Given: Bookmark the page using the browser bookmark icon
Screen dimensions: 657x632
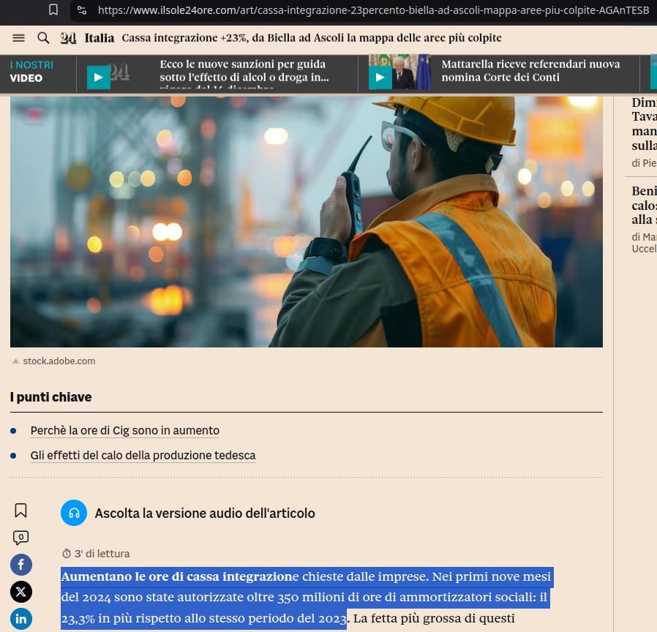Looking at the screenshot, I should (x=53, y=10).
